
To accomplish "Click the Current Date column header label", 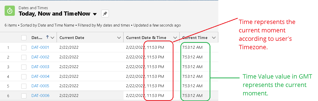I will coord(72,38).
